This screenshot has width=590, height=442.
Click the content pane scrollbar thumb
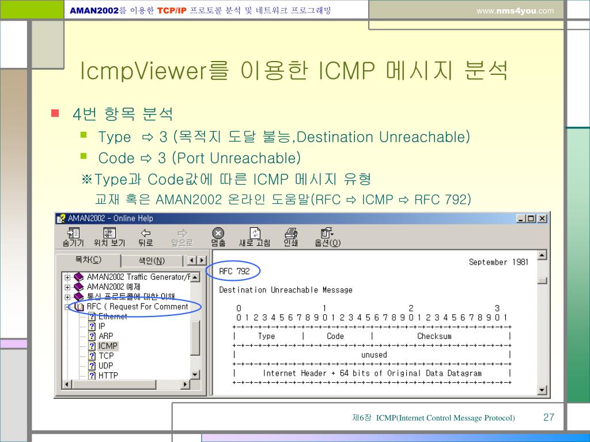(542, 281)
